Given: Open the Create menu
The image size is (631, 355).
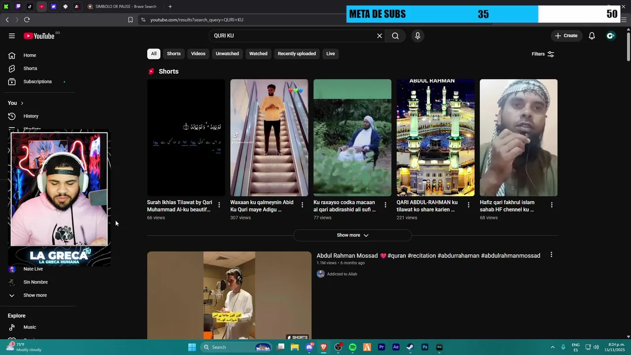Looking at the screenshot, I should 566,36.
